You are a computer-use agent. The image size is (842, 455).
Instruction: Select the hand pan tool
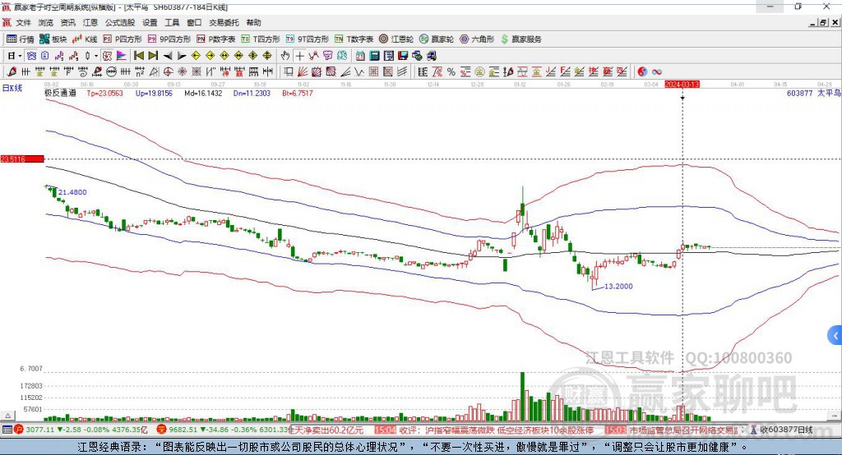285,56
